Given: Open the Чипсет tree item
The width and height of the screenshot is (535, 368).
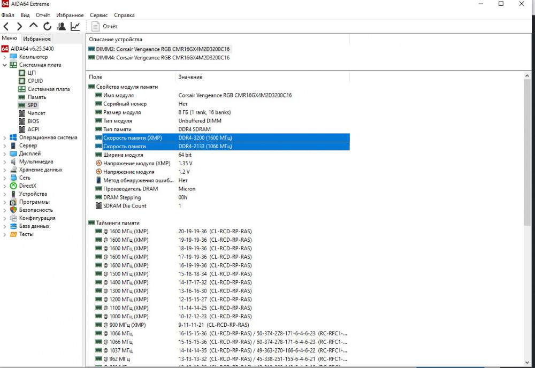Looking at the screenshot, I should pyautogui.click(x=36, y=113).
